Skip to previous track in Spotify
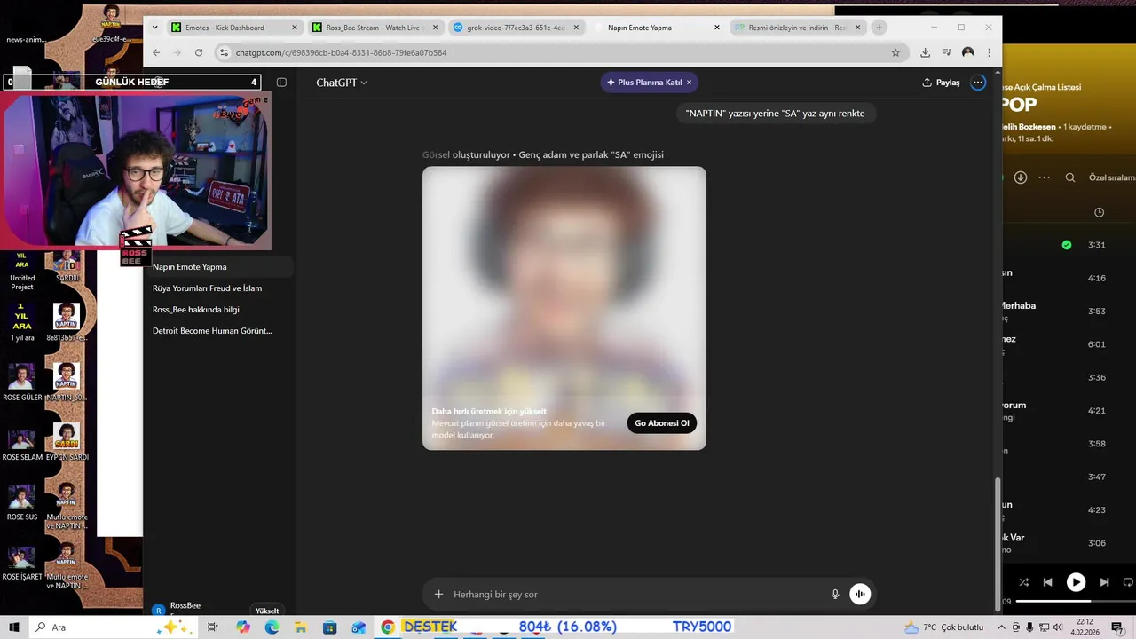 pyautogui.click(x=1048, y=582)
